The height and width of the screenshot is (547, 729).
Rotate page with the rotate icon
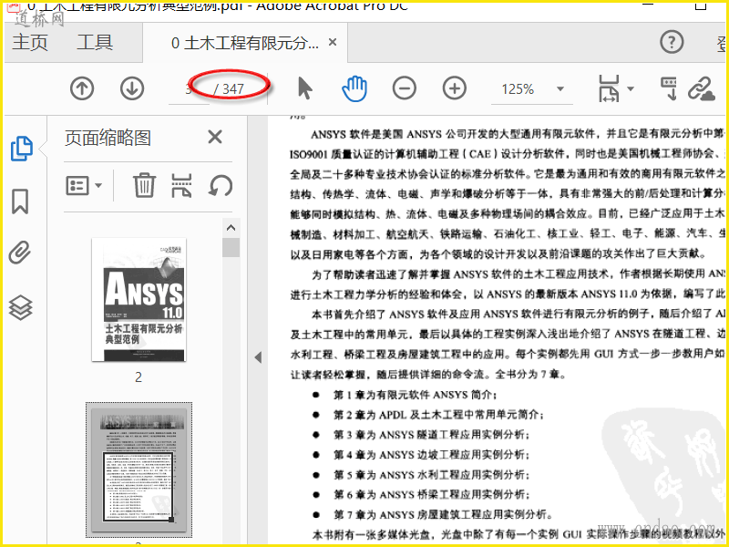click(x=221, y=185)
